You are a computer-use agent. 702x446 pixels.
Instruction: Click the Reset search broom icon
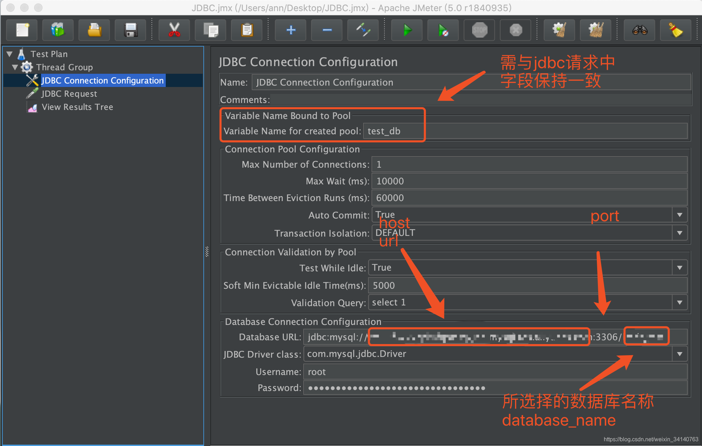tap(676, 30)
